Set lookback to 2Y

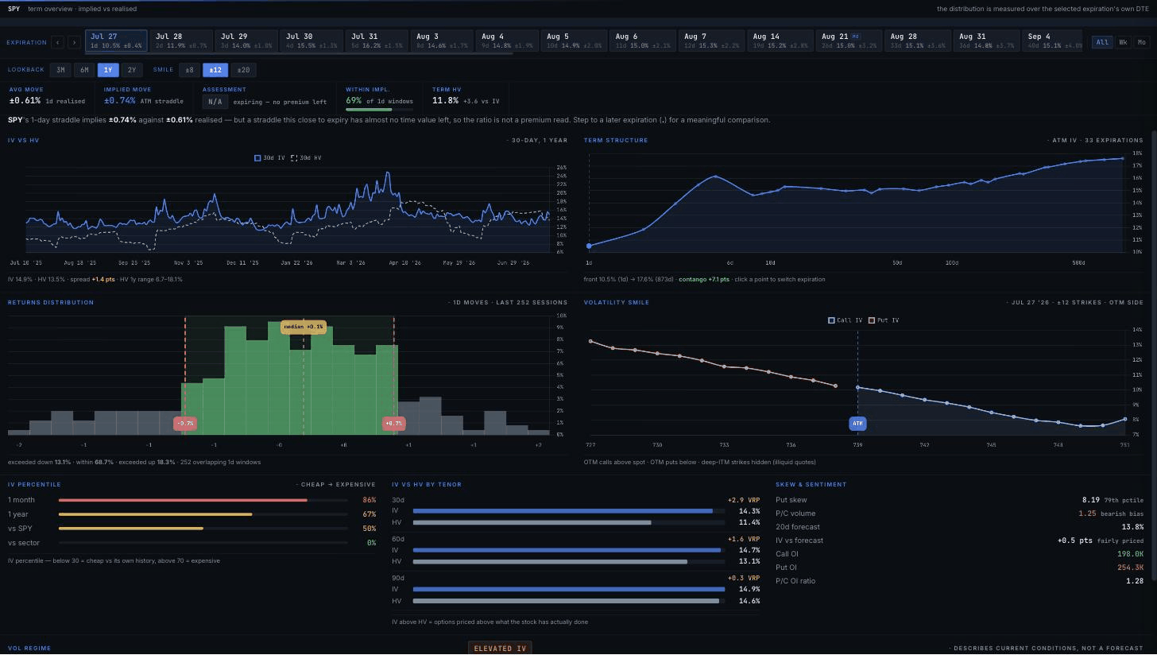tap(132, 70)
